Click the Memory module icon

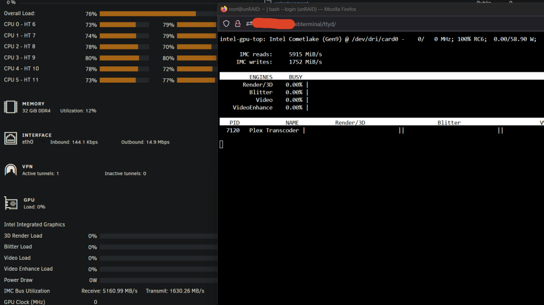10,107
